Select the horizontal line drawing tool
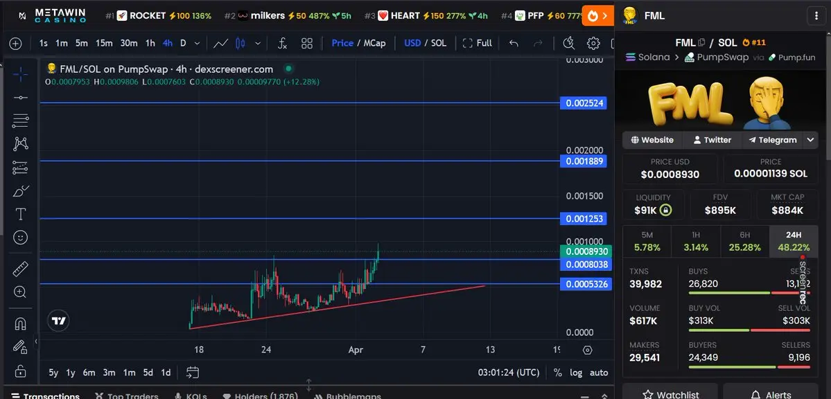Screen dimensions: 831x399 coord(20,98)
